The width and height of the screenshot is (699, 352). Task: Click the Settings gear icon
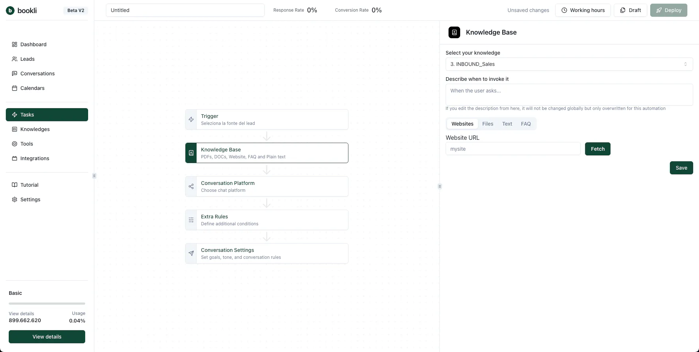coord(15,199)
